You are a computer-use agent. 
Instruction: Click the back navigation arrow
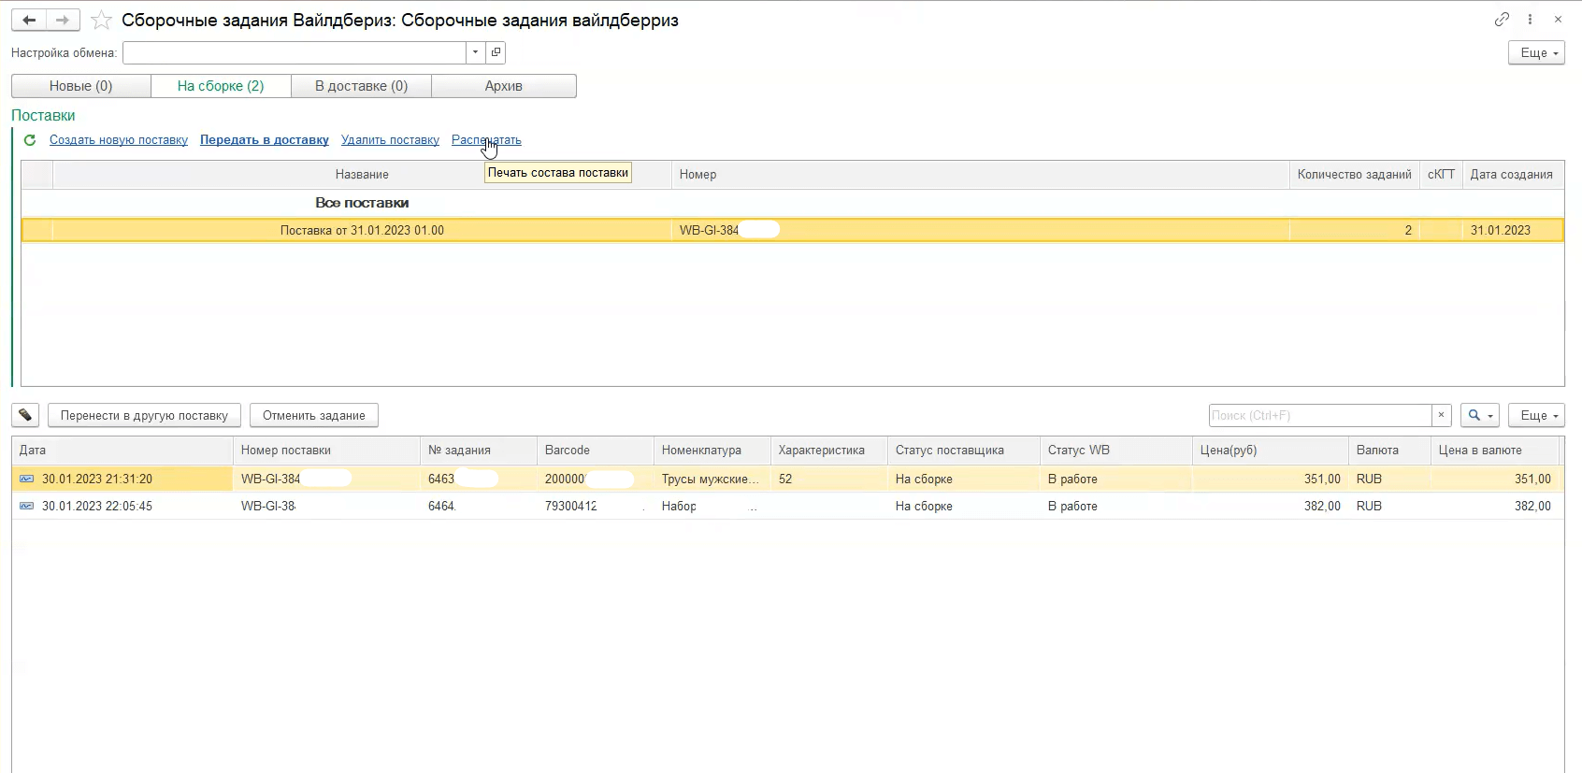click(x=29, y=20)
